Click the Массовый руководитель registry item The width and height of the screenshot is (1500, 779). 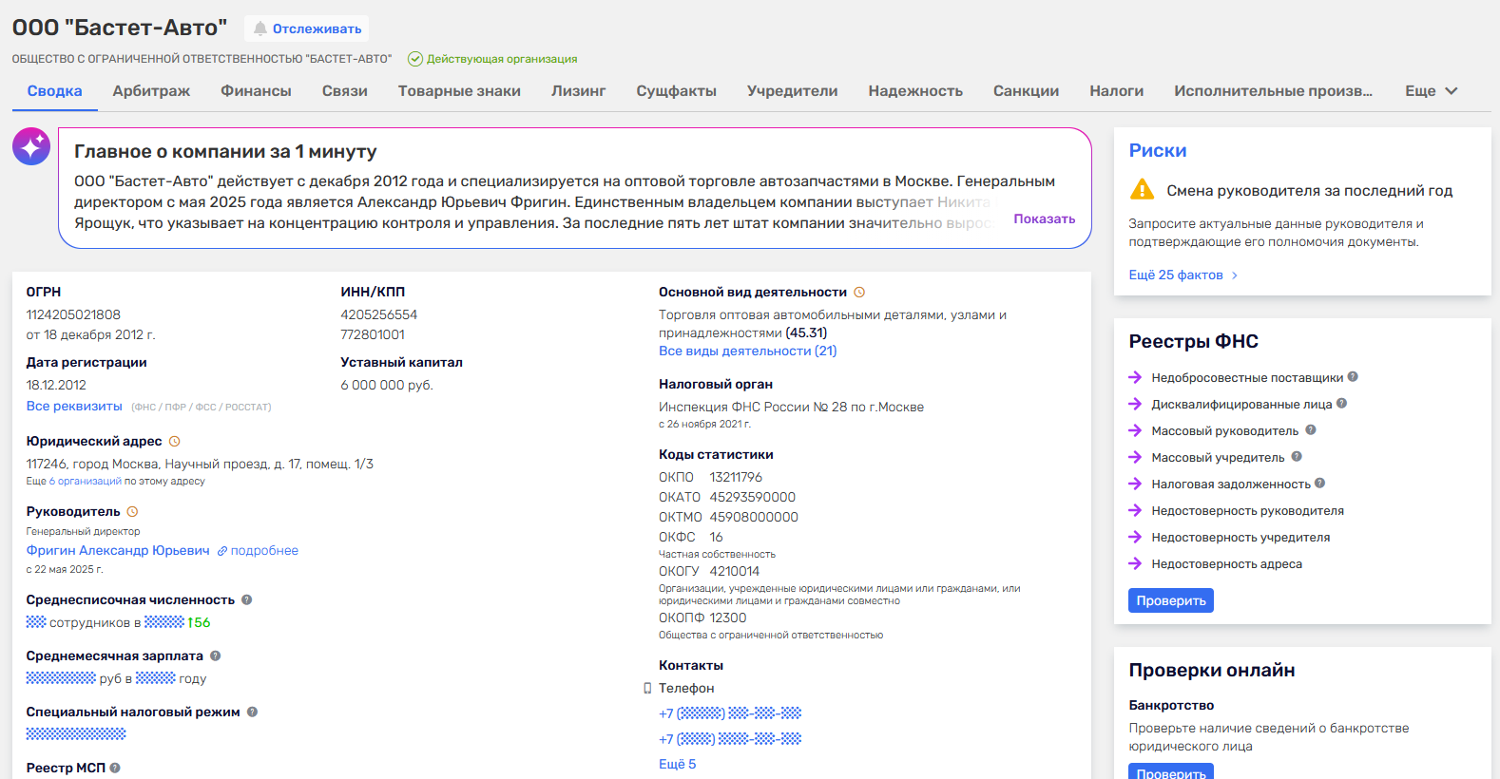1224,431
